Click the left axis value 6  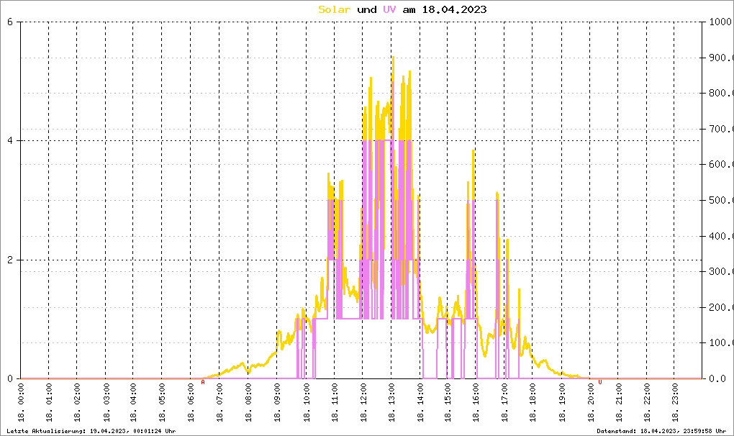[x=9, y=22]
